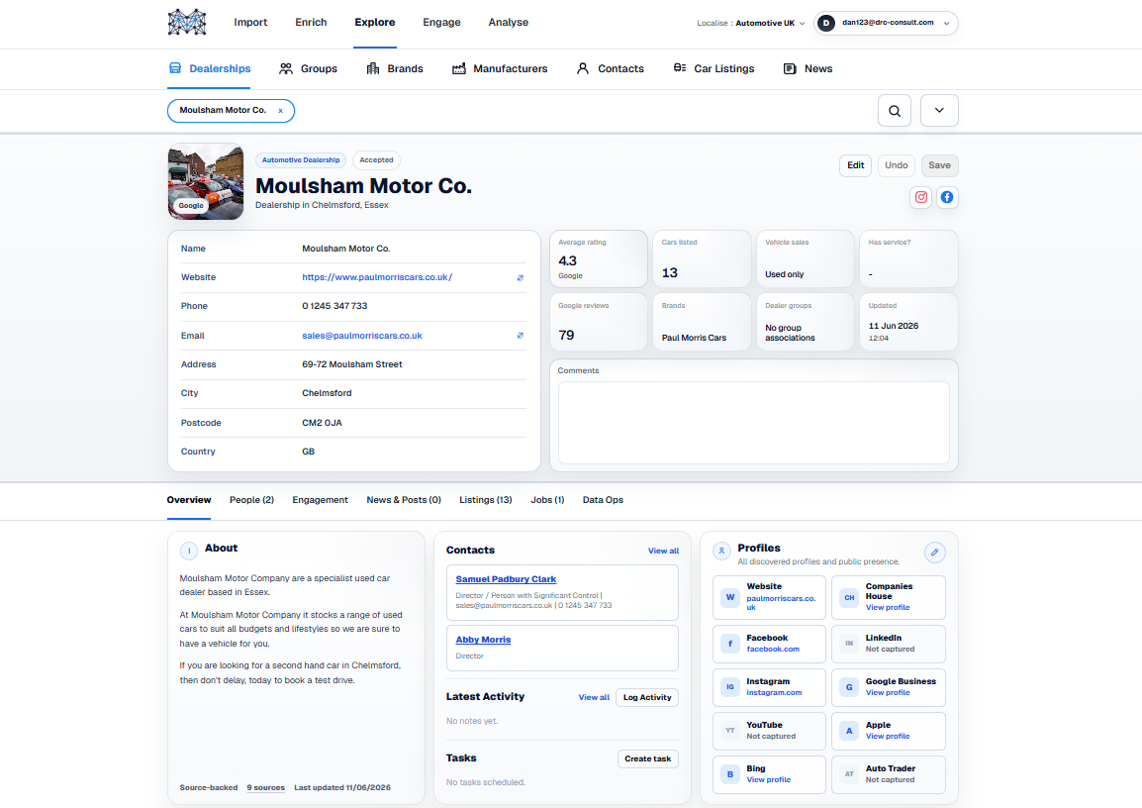Switch to the Manufacturers tab
Screen dimensions: 1142x808
pos(500,68)
